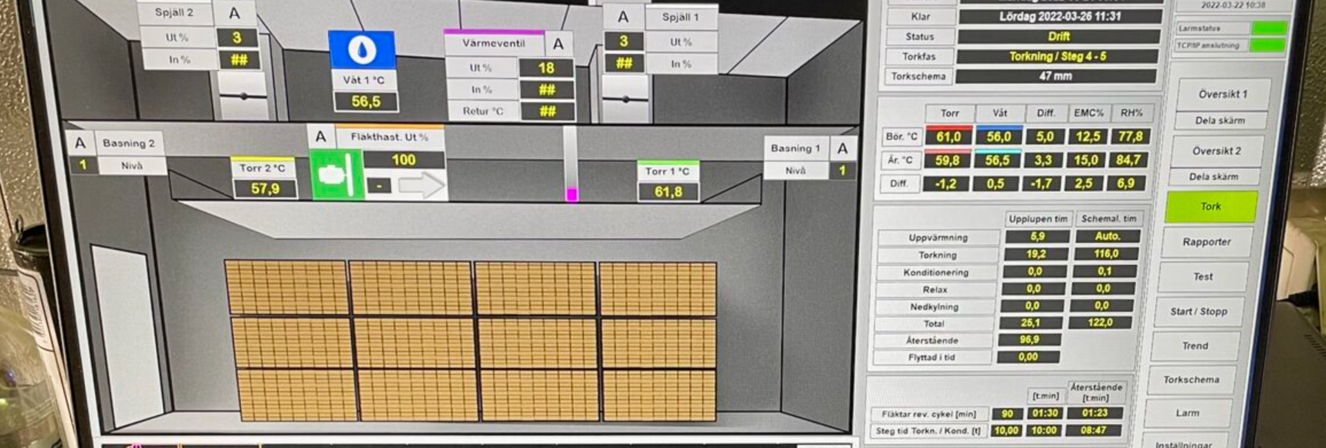Viewport: 1326px width, 448px height.
Task: Open the Test page
Action: (x=1203, y=276)
